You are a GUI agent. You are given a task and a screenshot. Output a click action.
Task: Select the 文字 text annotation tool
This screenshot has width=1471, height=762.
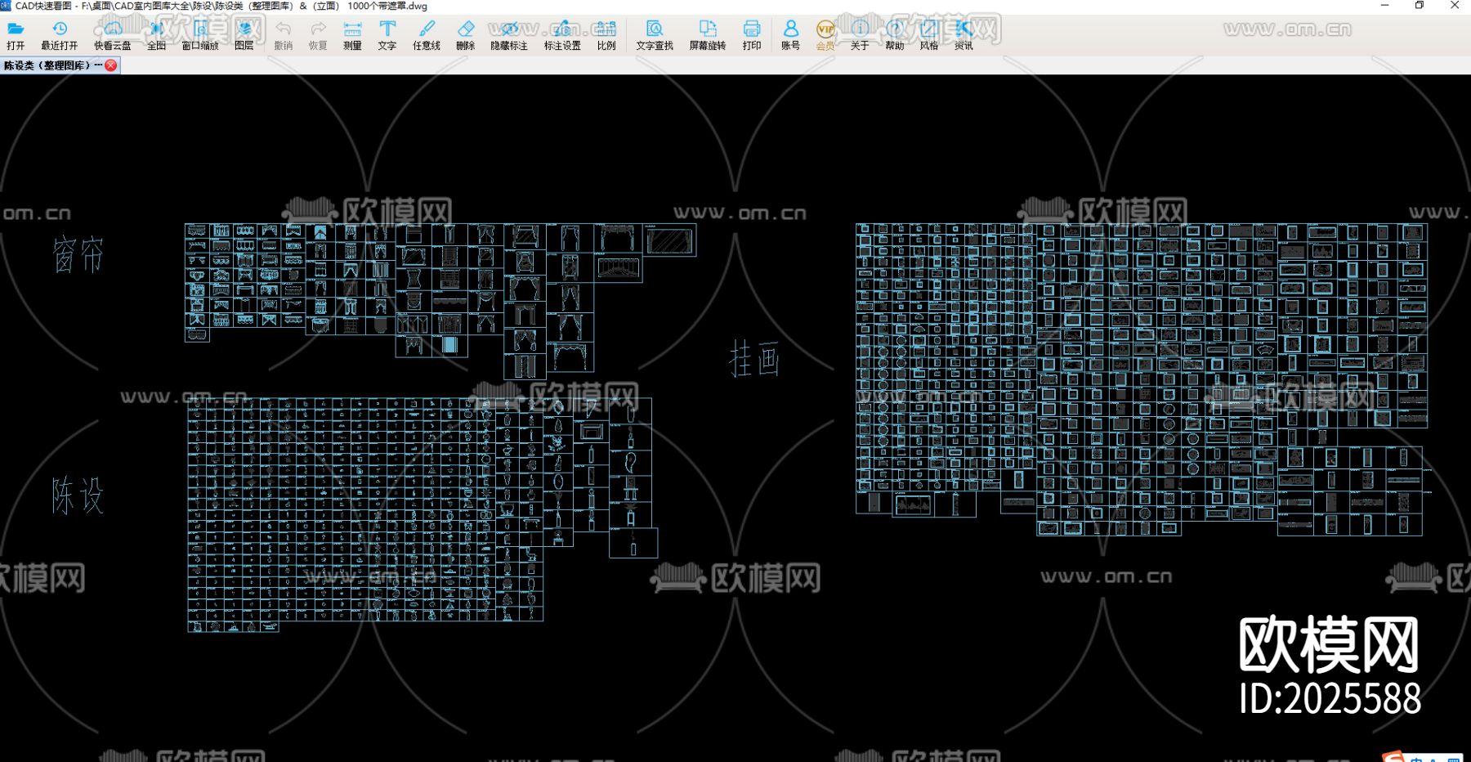click(x=387, y=35)
